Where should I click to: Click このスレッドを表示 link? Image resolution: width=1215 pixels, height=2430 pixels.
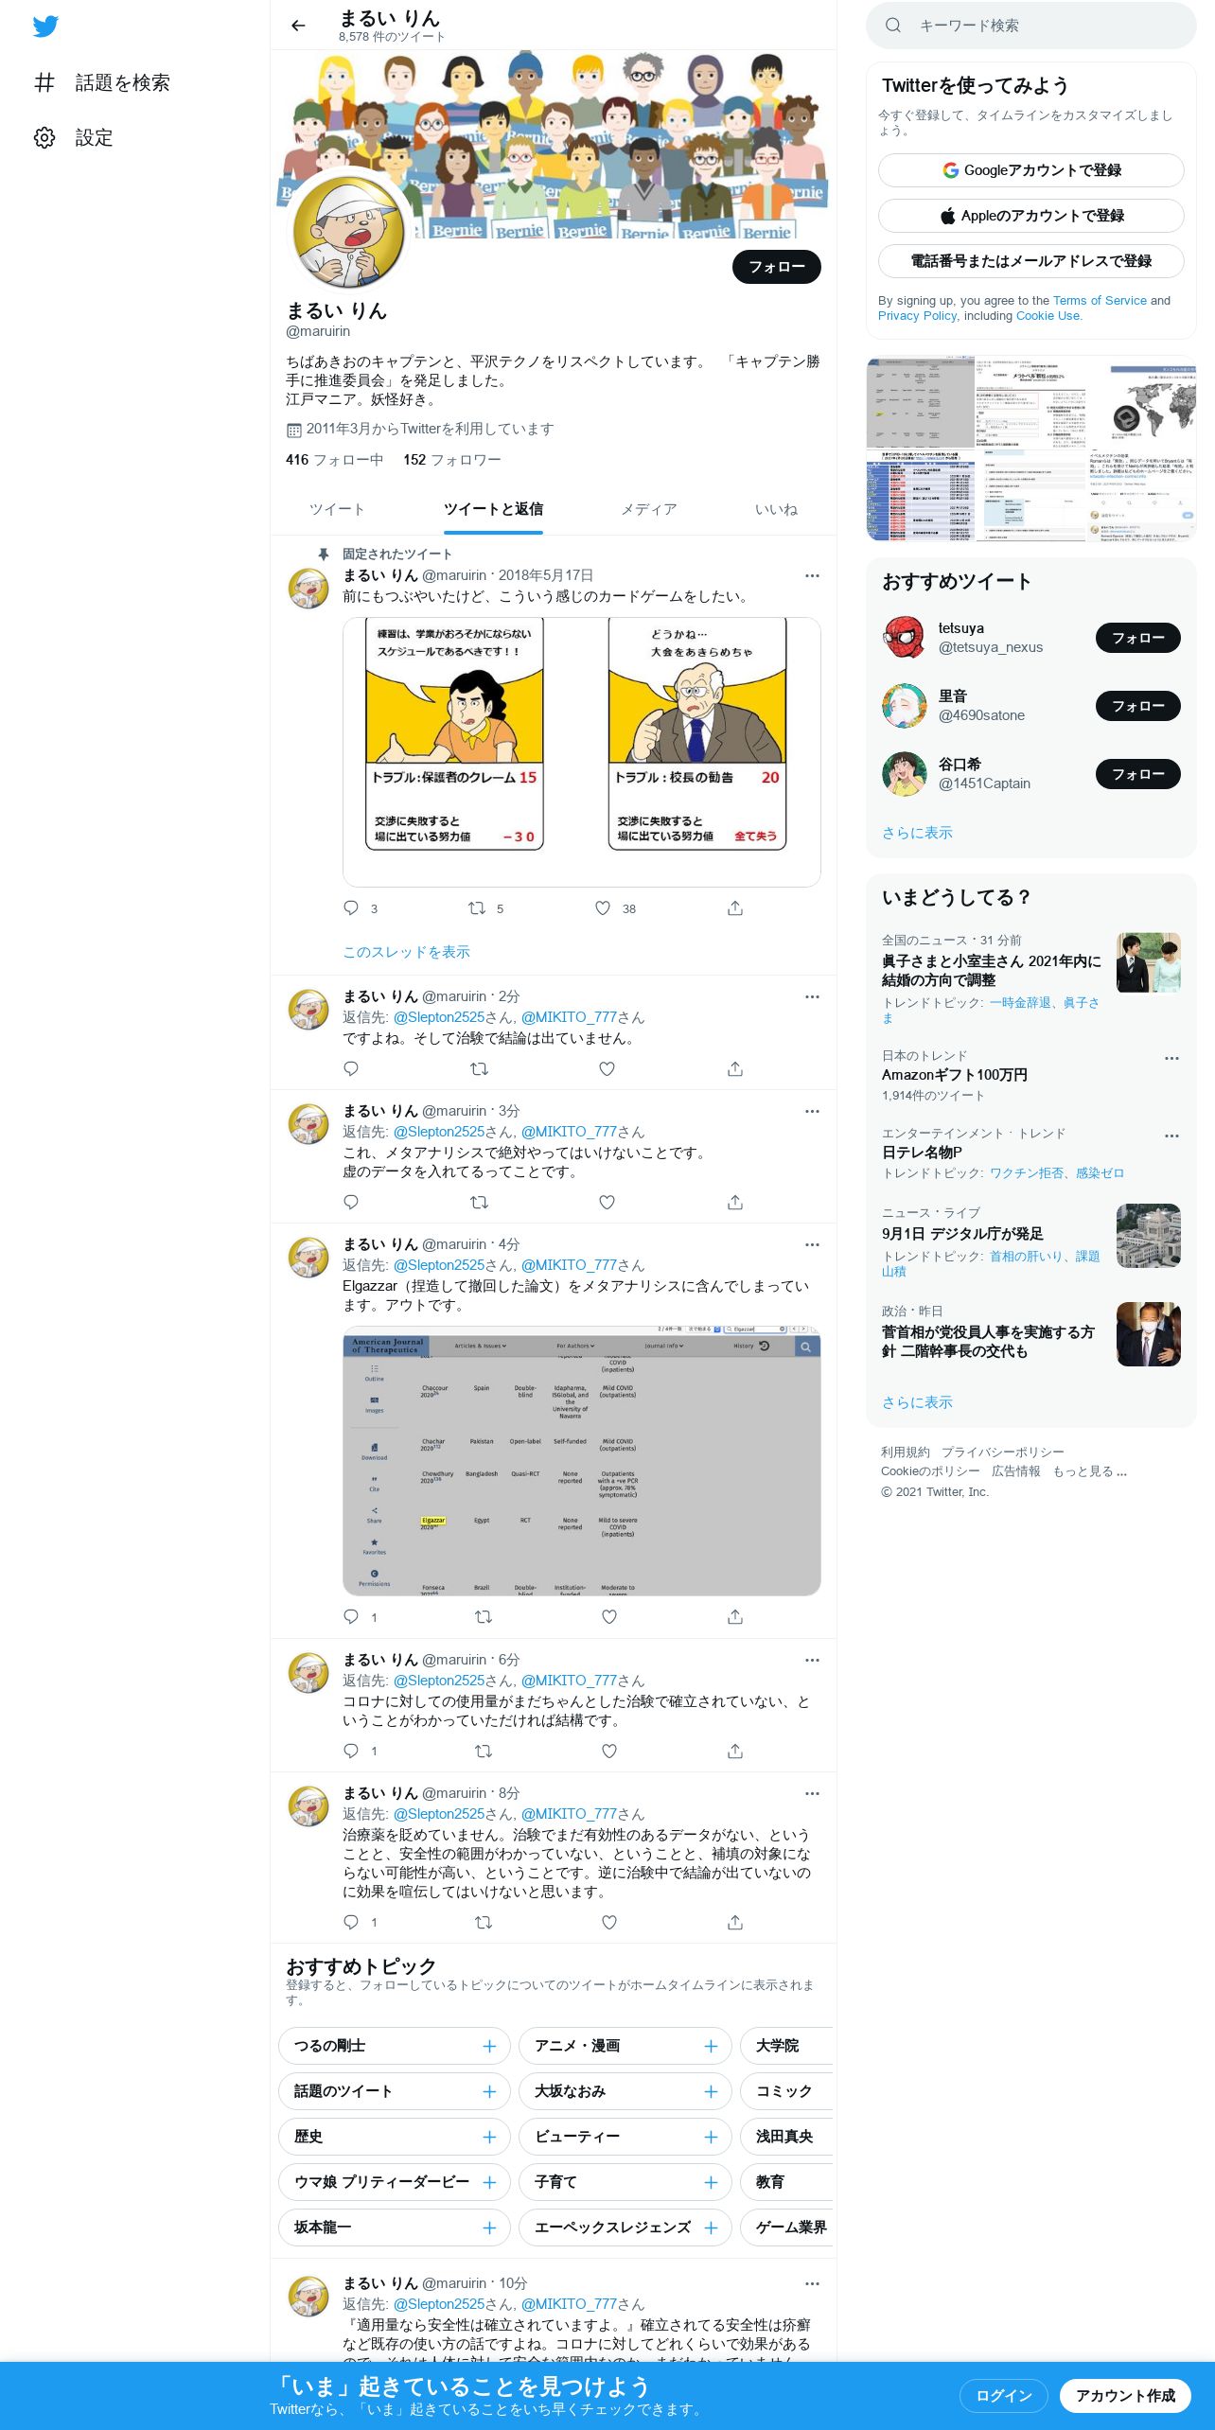(x=406, y=952)
